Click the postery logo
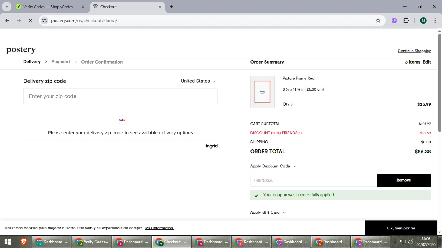Image resolution: width=442 pixels, height=248 pixels. point(21,50)
